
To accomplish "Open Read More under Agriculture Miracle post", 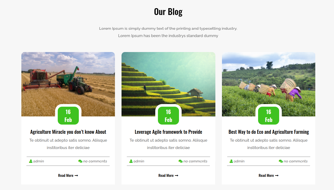I will (x=68, y=176).
